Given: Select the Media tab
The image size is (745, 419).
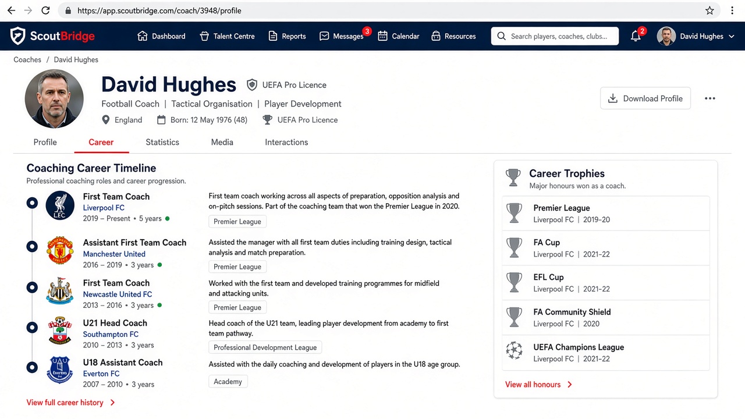Looking at the screenshot, I should point(222,142).
